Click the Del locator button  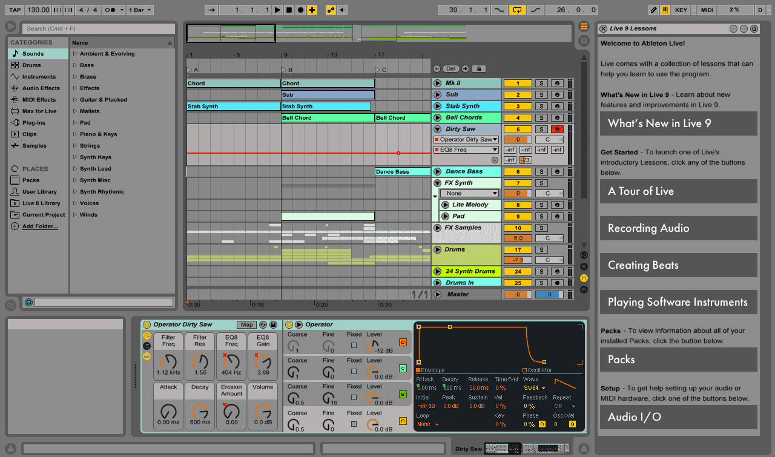tap(450, 69)
